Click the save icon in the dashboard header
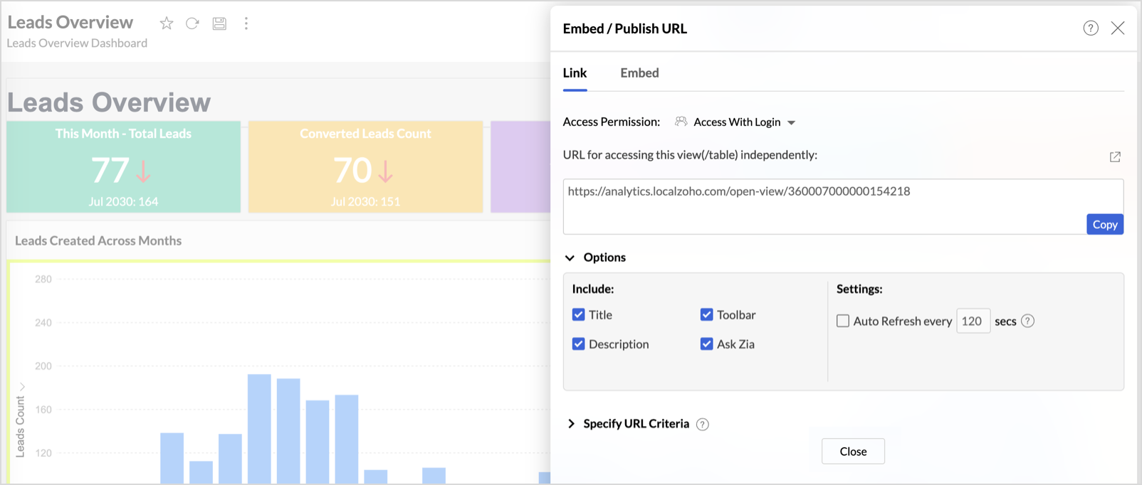 tap(219, 23)
